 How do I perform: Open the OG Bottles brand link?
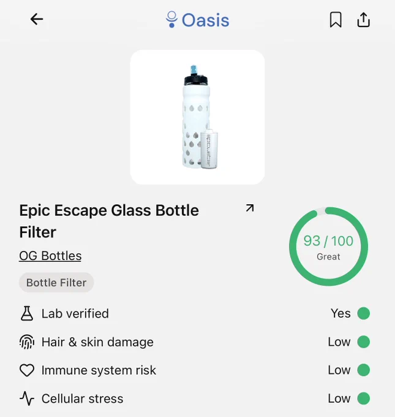pyautogui.click(x=50, y=256)
